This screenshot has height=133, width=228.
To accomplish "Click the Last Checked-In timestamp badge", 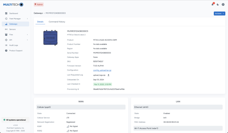I will [x=103, y=84].
